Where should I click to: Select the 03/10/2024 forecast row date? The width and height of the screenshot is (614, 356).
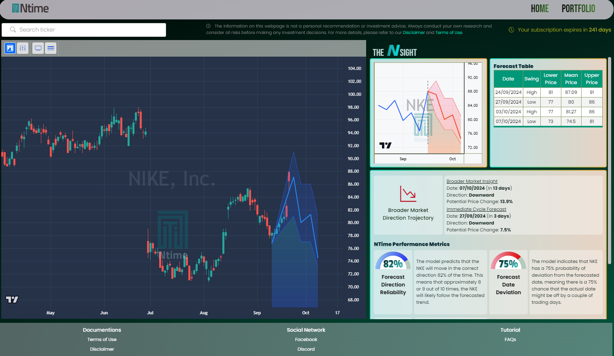pos(508,112)
